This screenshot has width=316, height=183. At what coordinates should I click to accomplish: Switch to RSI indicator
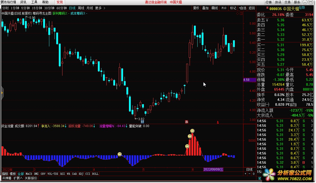(x=62, y=174)
